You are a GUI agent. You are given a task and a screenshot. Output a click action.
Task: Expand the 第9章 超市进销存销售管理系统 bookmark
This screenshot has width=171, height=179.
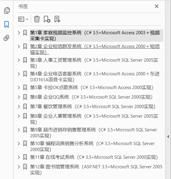pyautogui.click(x=19, y=130)
